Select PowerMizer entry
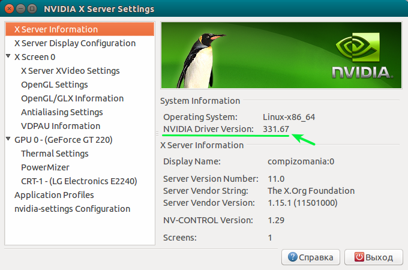This screenshot has height=270, width=408. tap(45, 167)
